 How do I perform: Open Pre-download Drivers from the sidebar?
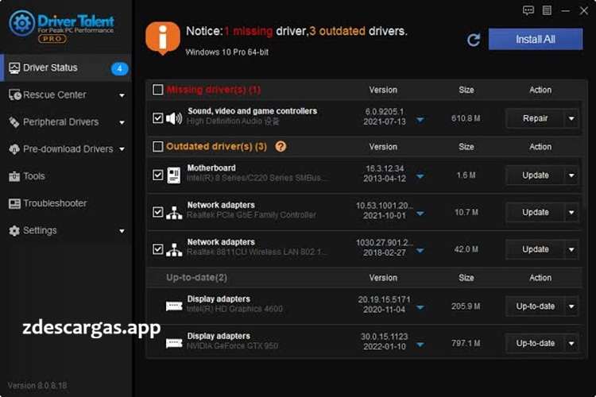point(66,149)
